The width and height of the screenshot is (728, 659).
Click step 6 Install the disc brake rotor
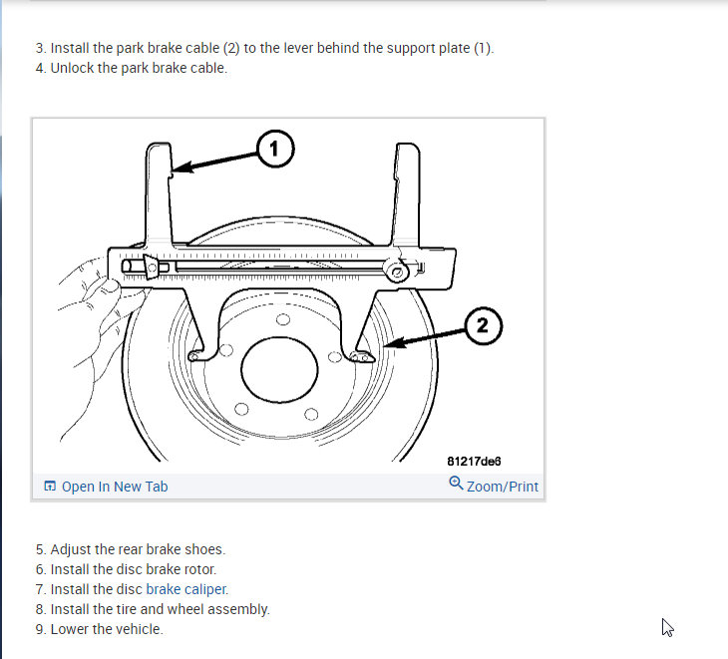pyautogui.click(x=126, y=569)
